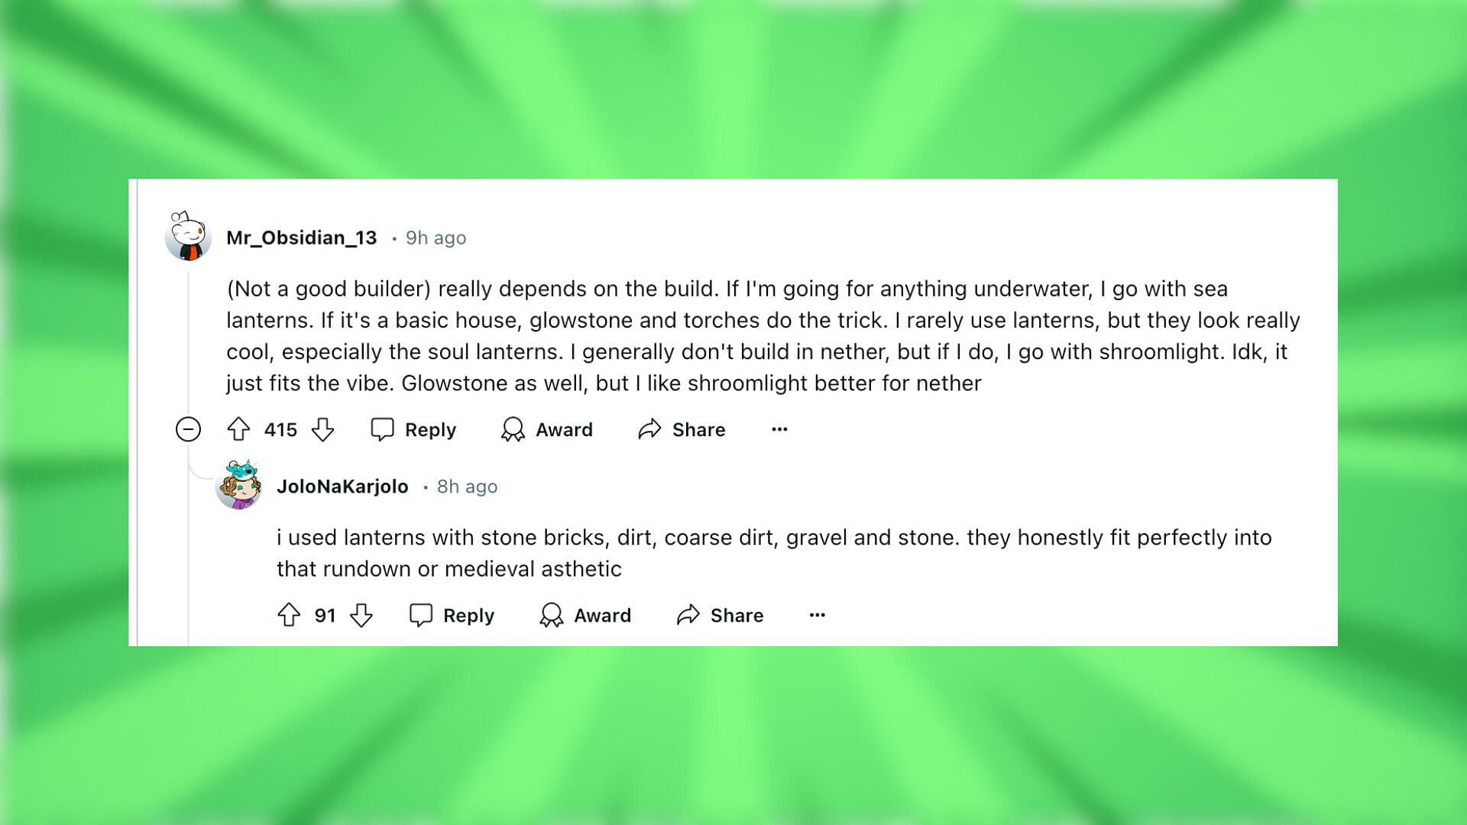The height and width of the screenshot is (825, 1467).
Task: Open the 8h ago comment permalink
Action: click(x=467, y=487)
